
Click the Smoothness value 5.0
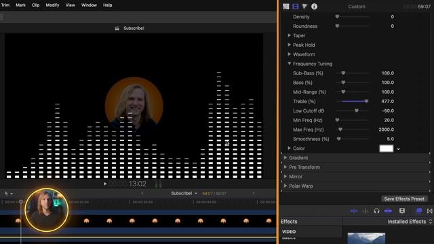pos(391,139)
